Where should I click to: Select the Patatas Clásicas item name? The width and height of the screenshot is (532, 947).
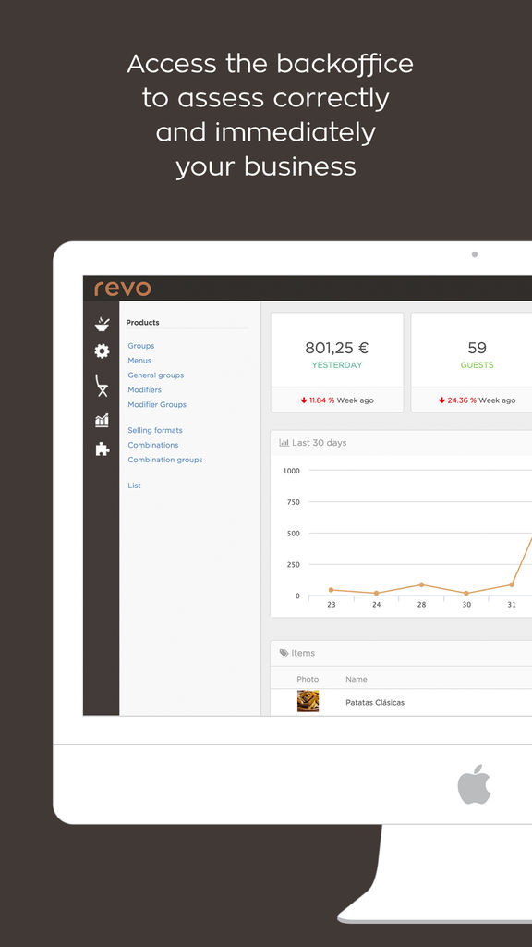coord(375,703)
